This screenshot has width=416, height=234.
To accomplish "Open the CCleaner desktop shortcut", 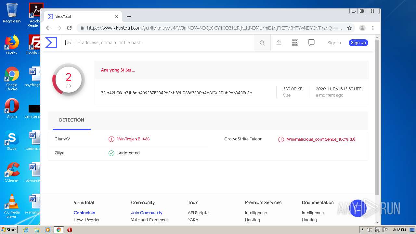I will click(12, 172).
